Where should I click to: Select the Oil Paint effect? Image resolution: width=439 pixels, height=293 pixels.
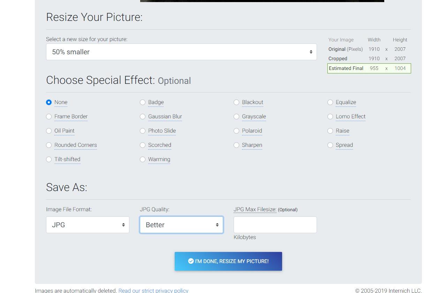point(49,131)
